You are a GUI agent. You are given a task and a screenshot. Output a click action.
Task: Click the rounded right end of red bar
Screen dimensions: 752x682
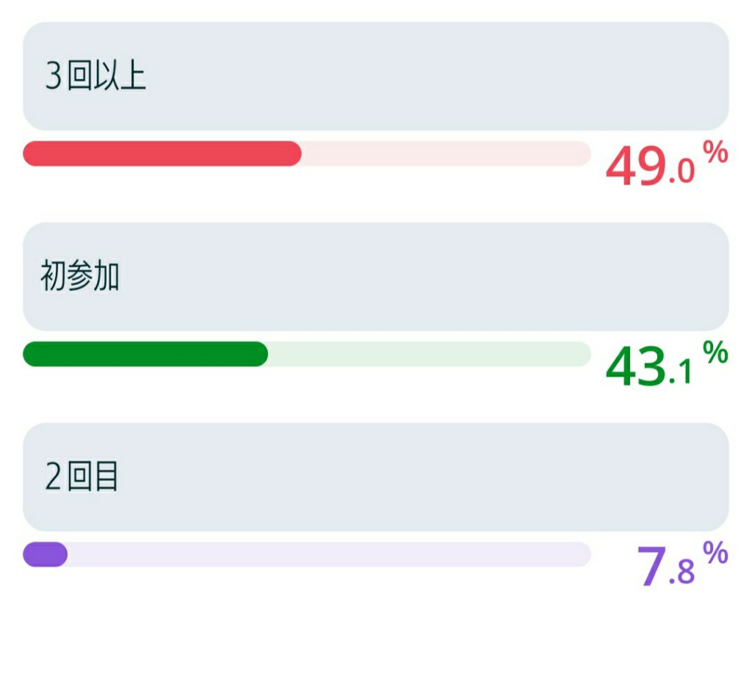tap(291, 154)
